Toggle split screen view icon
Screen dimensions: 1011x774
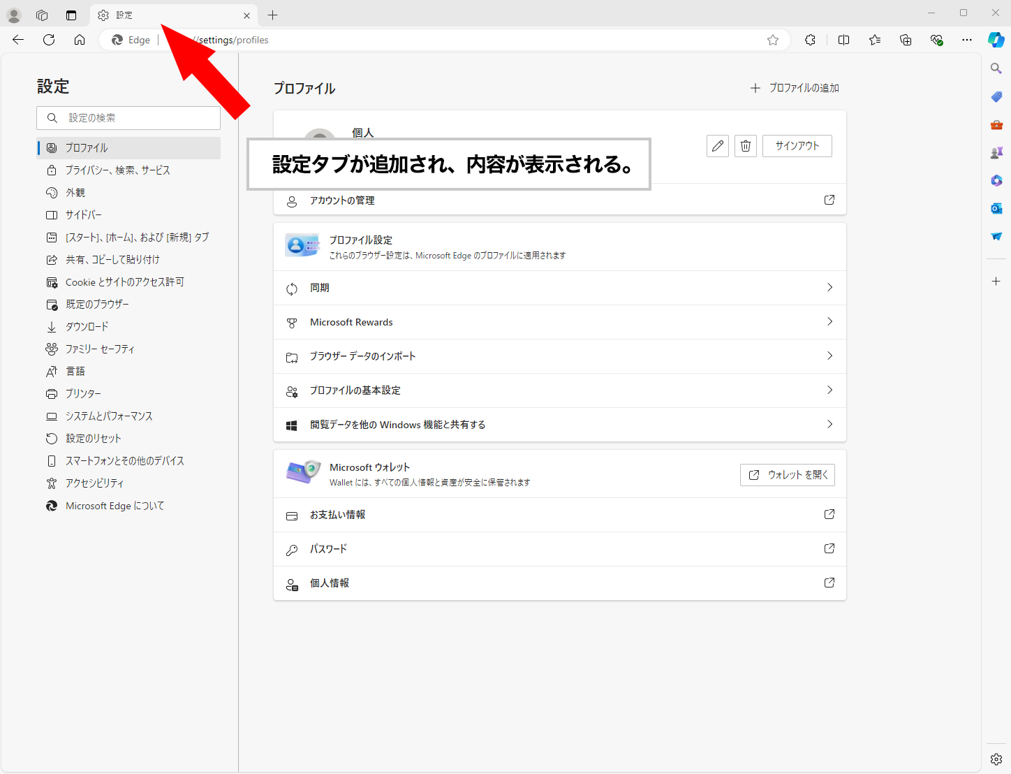coord(843,40)
